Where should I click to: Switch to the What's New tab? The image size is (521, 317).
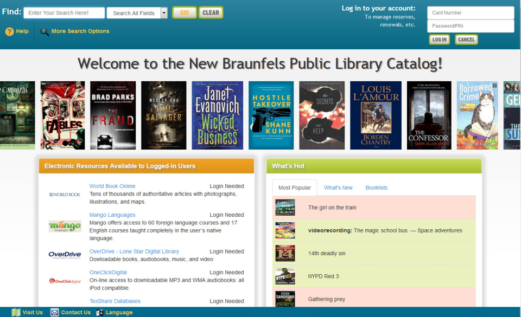tap(338, 187)
